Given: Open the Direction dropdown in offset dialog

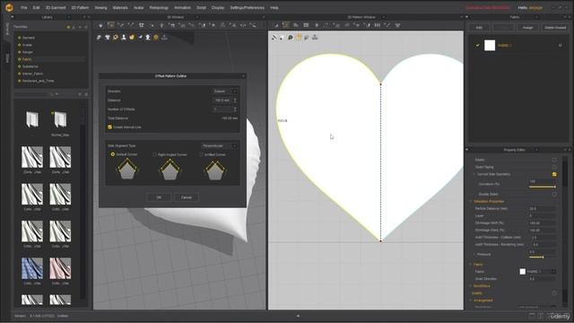Looking at the screenshot, I should 225,92.
